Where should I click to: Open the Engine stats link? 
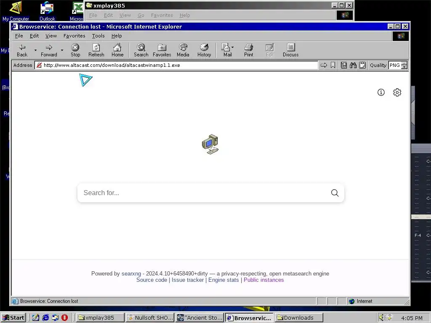click(x=223, y=280)
